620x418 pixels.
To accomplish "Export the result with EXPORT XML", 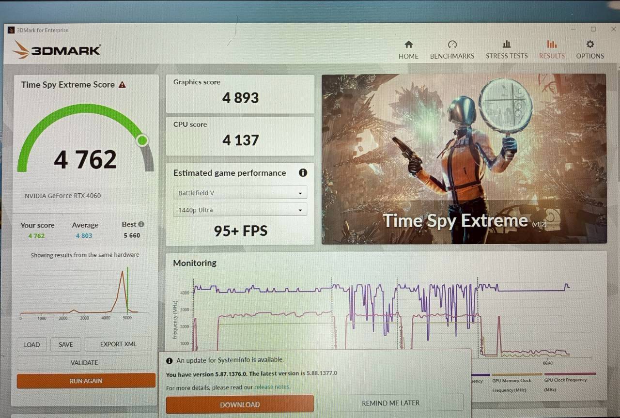I will (118, 344).
